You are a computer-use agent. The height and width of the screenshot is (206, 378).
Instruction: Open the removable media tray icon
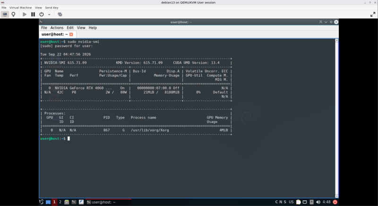click(311, 202)
